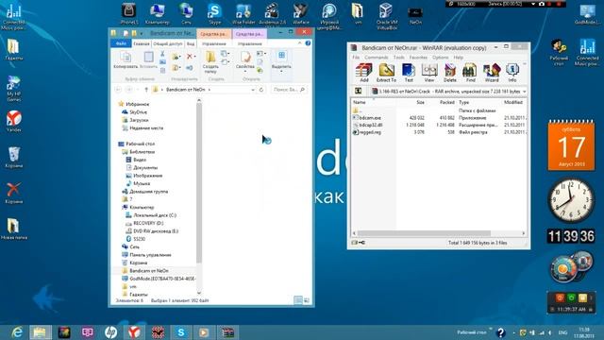Open the WinRAR archive path dropdown arrow
The image size is (604, 340).
pos(524,92)
